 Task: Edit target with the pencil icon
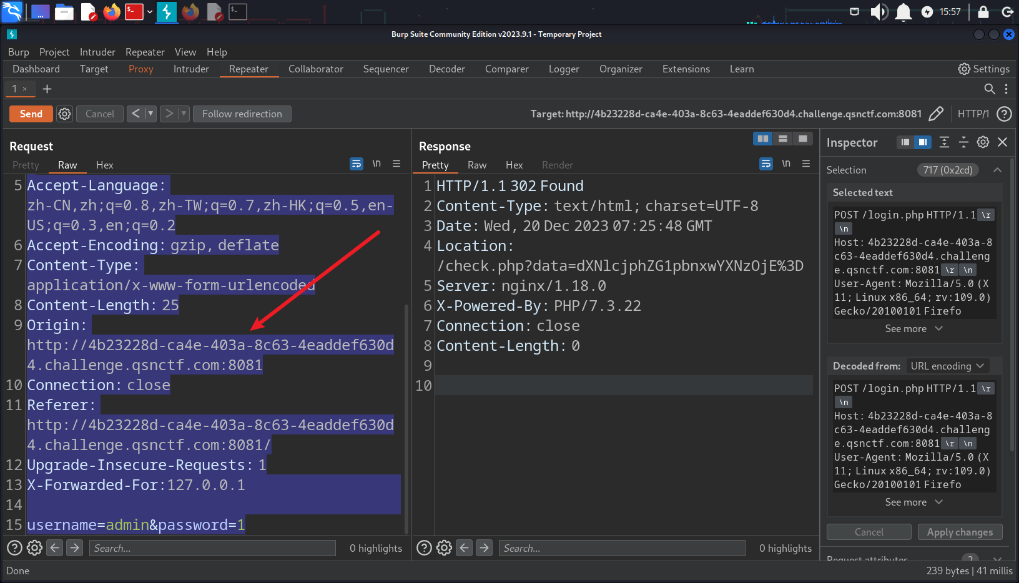click(x=936, y=114)
